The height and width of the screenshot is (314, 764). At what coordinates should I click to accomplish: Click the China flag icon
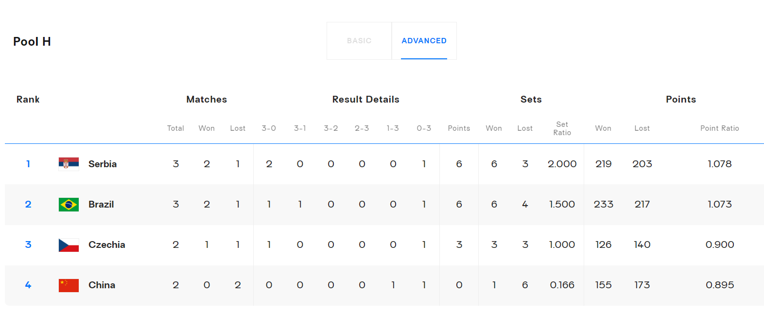pos(69,285)
